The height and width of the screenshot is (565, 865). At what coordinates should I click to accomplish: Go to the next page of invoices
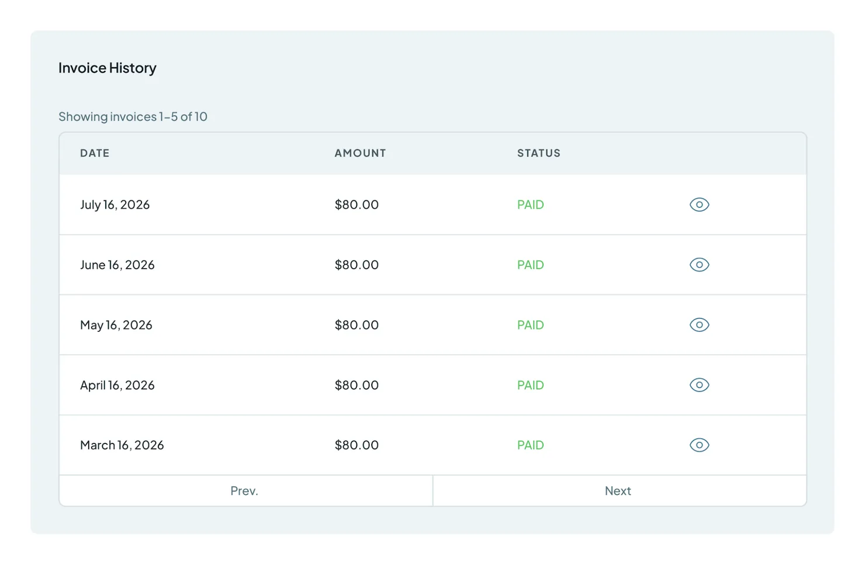point(620,491)
